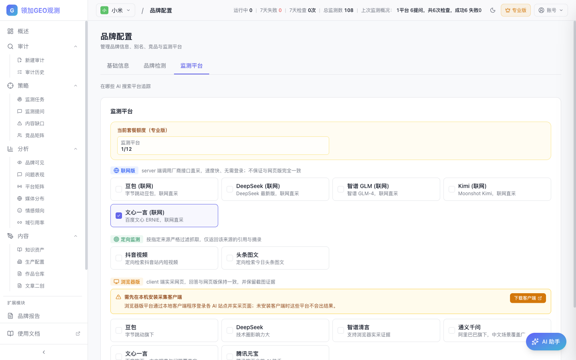Collapse the sidebar with bottom arrow
Image resolution: width=576 pixels, height=360 pixels.
44,352
